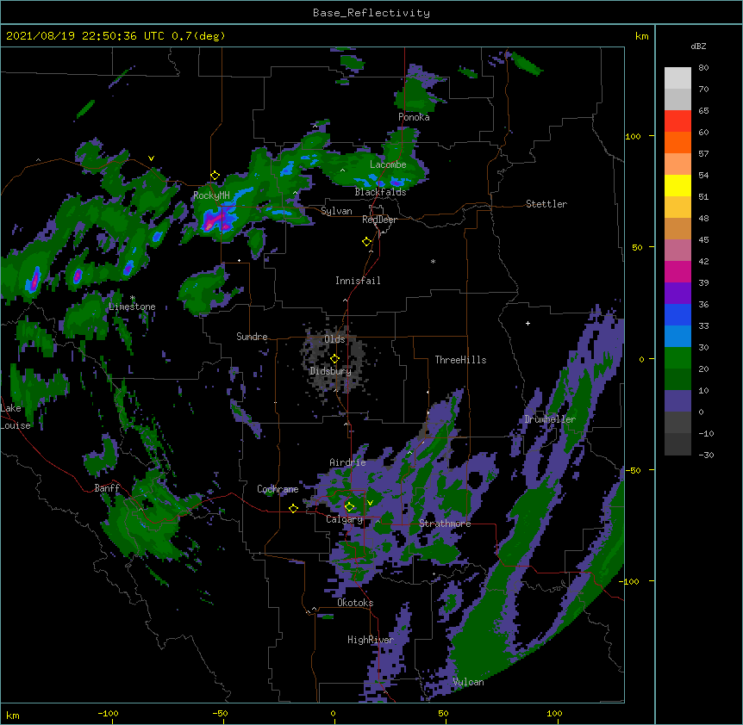743x725 pixels.
Task: Select the bright green 30 dBZ legend swatch
Action: [677, 358]
